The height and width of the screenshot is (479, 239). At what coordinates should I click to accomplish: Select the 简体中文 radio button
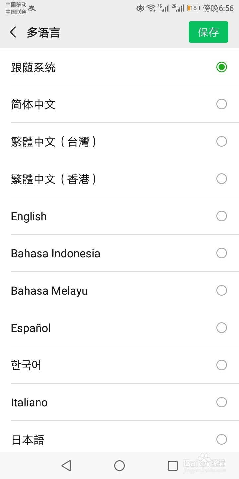pos(221,104)
